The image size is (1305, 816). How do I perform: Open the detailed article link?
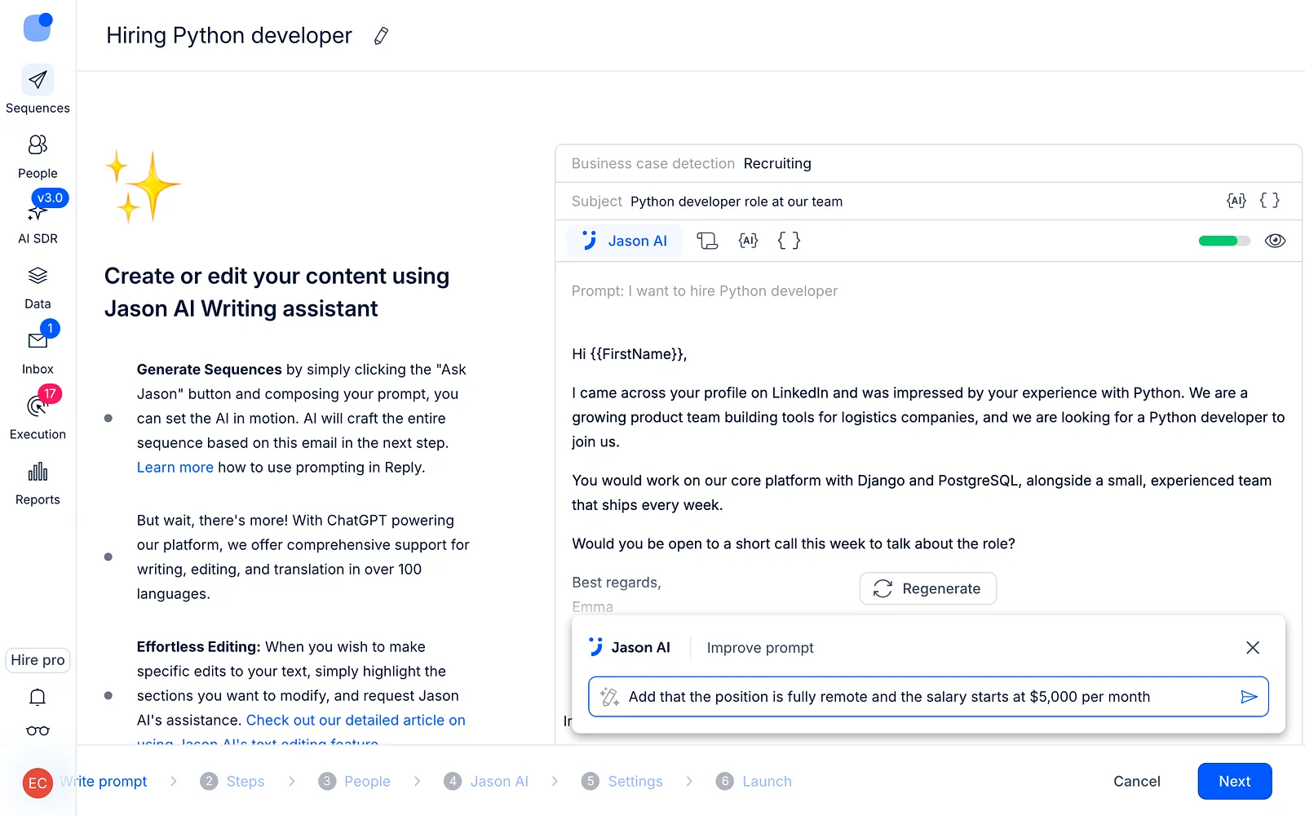click(356, 721)
